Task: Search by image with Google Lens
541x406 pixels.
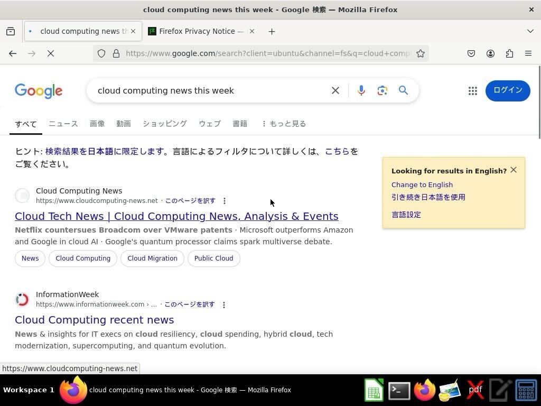Action: pos(383,90)
